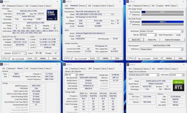187x113 pixels.
Task: Switch to Mainboard tab in CPU tab window
Action: pyautogui.click(x=12, y=6)
